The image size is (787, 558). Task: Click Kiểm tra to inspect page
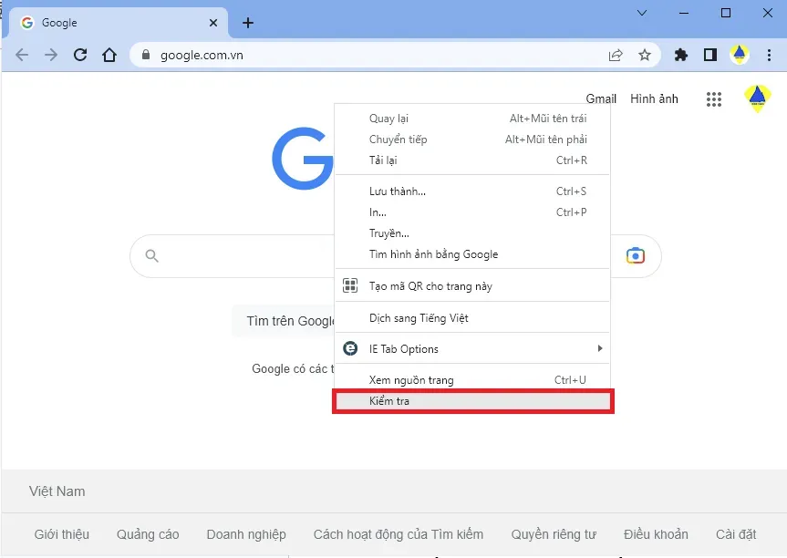[x=472, y=401]
